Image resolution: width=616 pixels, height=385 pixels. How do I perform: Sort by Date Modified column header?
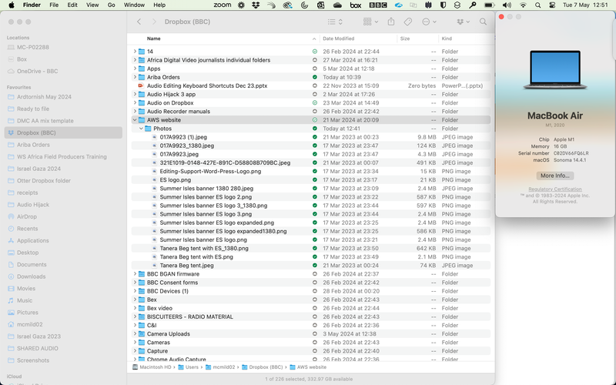(x=339, y=38)
